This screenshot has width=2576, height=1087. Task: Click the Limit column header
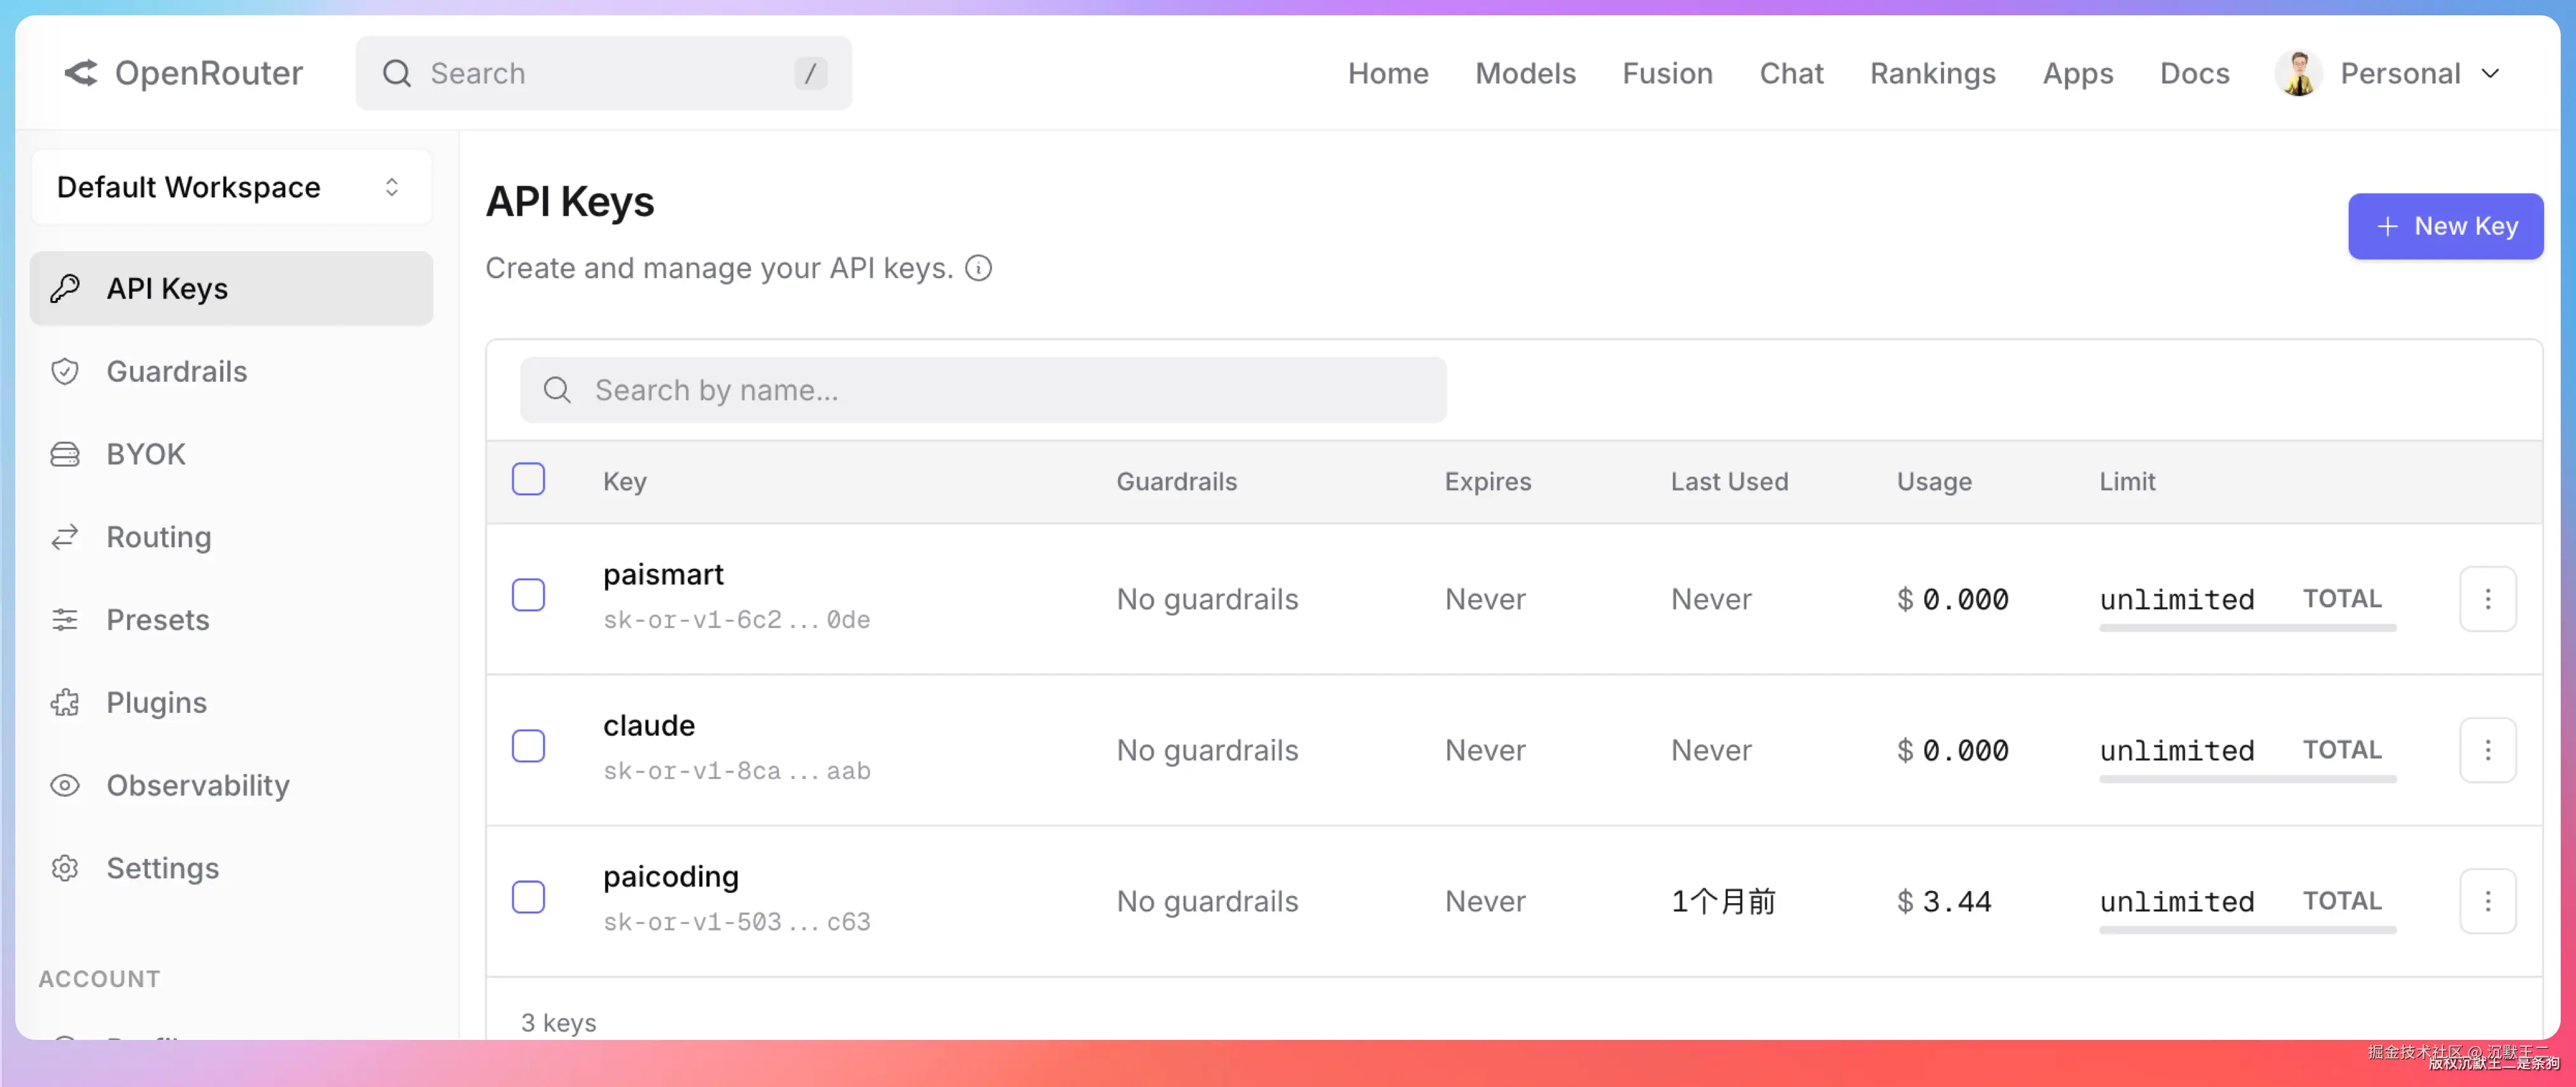[x=2127, y=482]
